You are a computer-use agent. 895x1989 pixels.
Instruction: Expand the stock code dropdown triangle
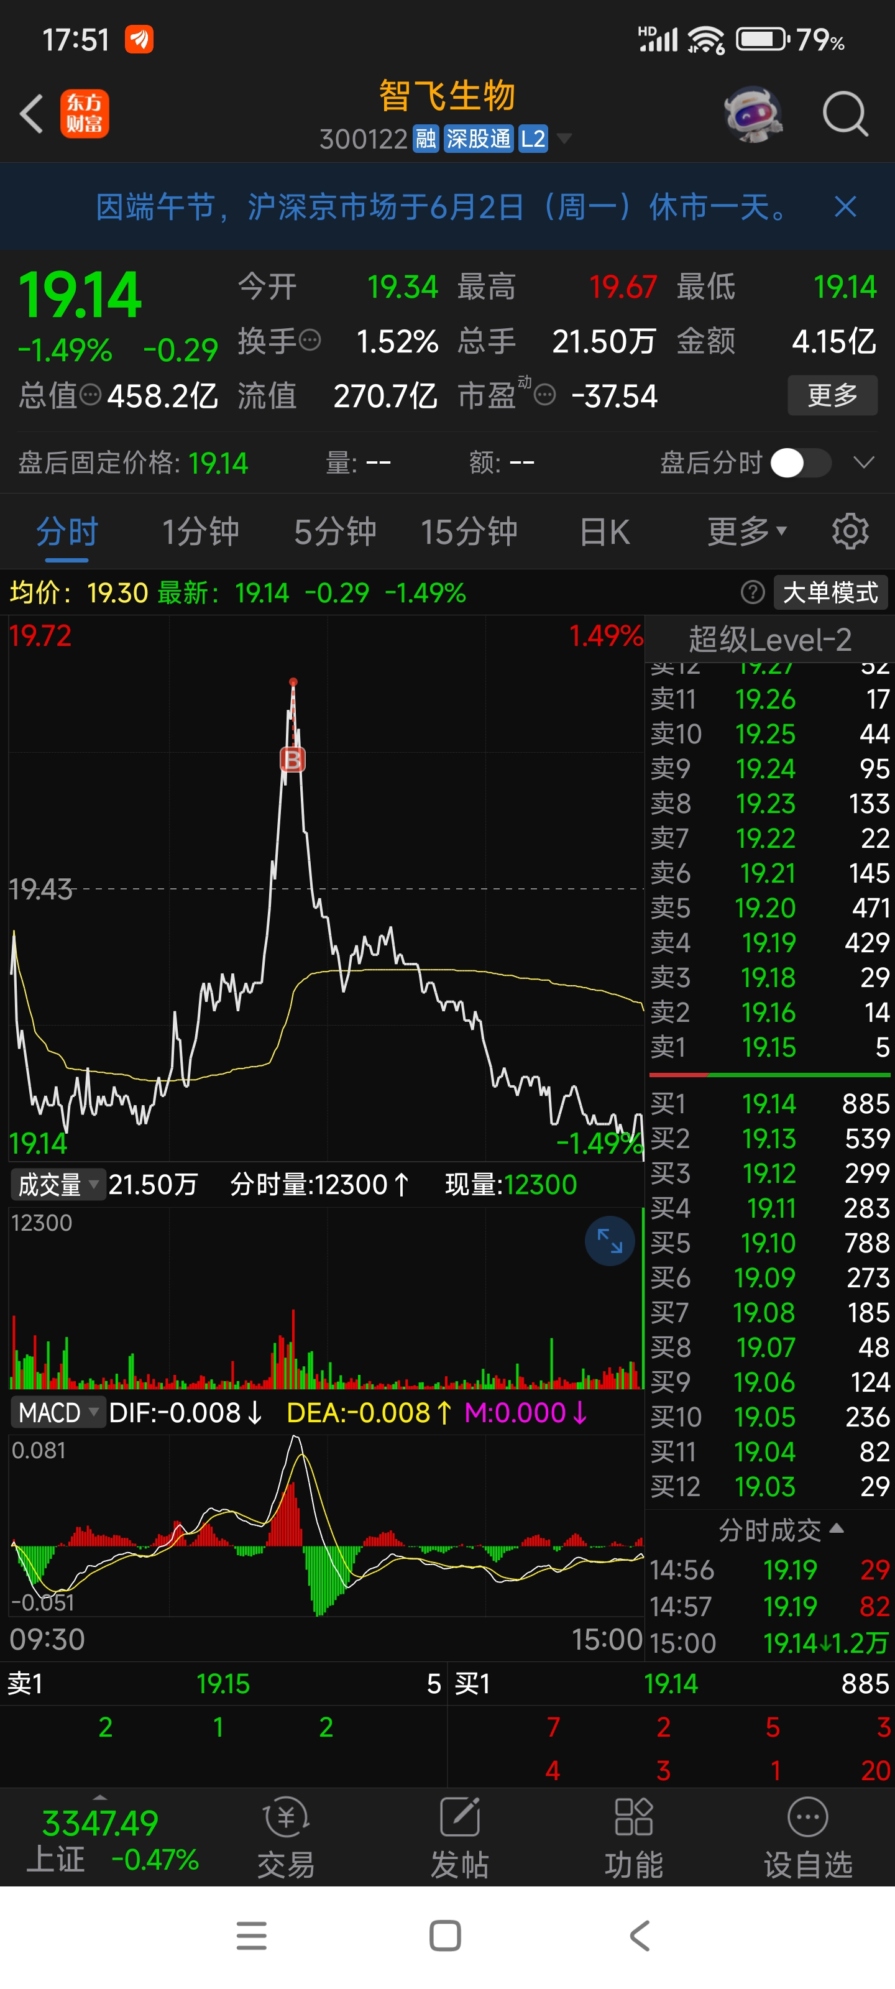[x=564, y=139]
